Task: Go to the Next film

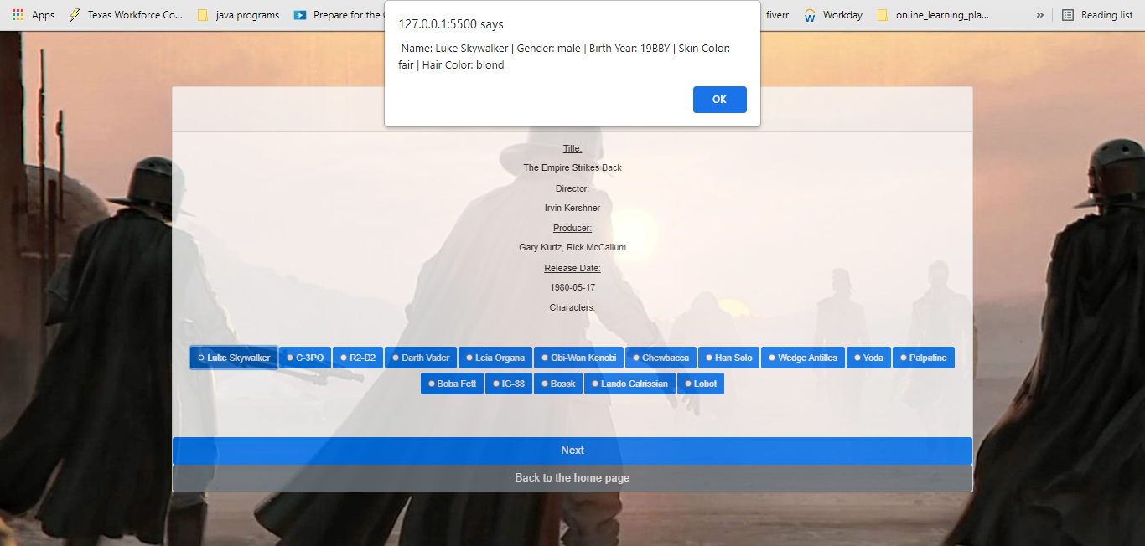Action: pyautogui.click(x=572, y=451)
